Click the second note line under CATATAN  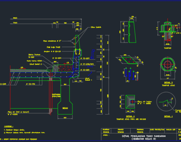click(24, 133)
